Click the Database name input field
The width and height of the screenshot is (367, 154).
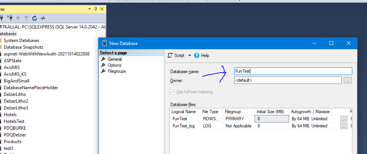click(x=293, y=71)
